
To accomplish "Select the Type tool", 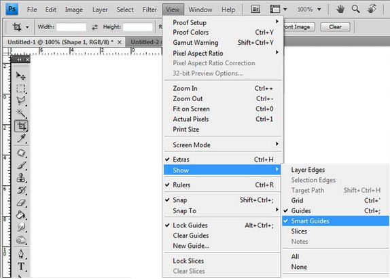I will click(x=21, y=267).
